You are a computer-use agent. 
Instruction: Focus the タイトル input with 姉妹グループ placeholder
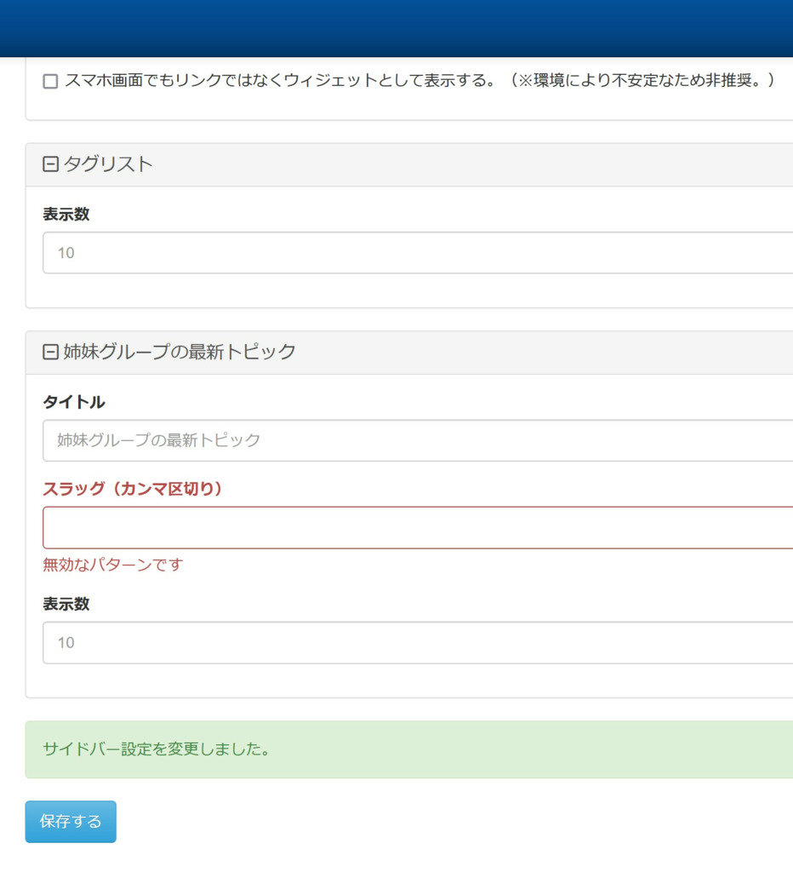pyautogui.click(x=418, y=440)
